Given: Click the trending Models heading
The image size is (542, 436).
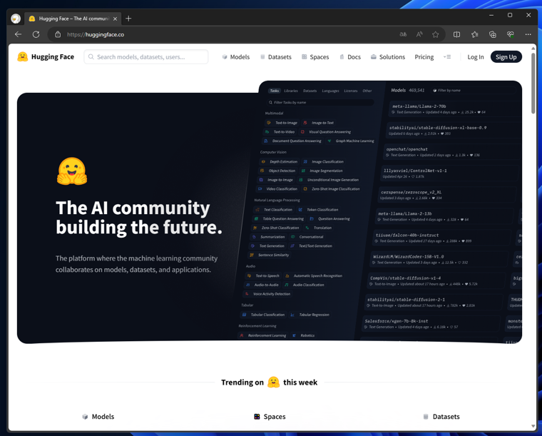Looking at the screenshot, I should 98,417.
